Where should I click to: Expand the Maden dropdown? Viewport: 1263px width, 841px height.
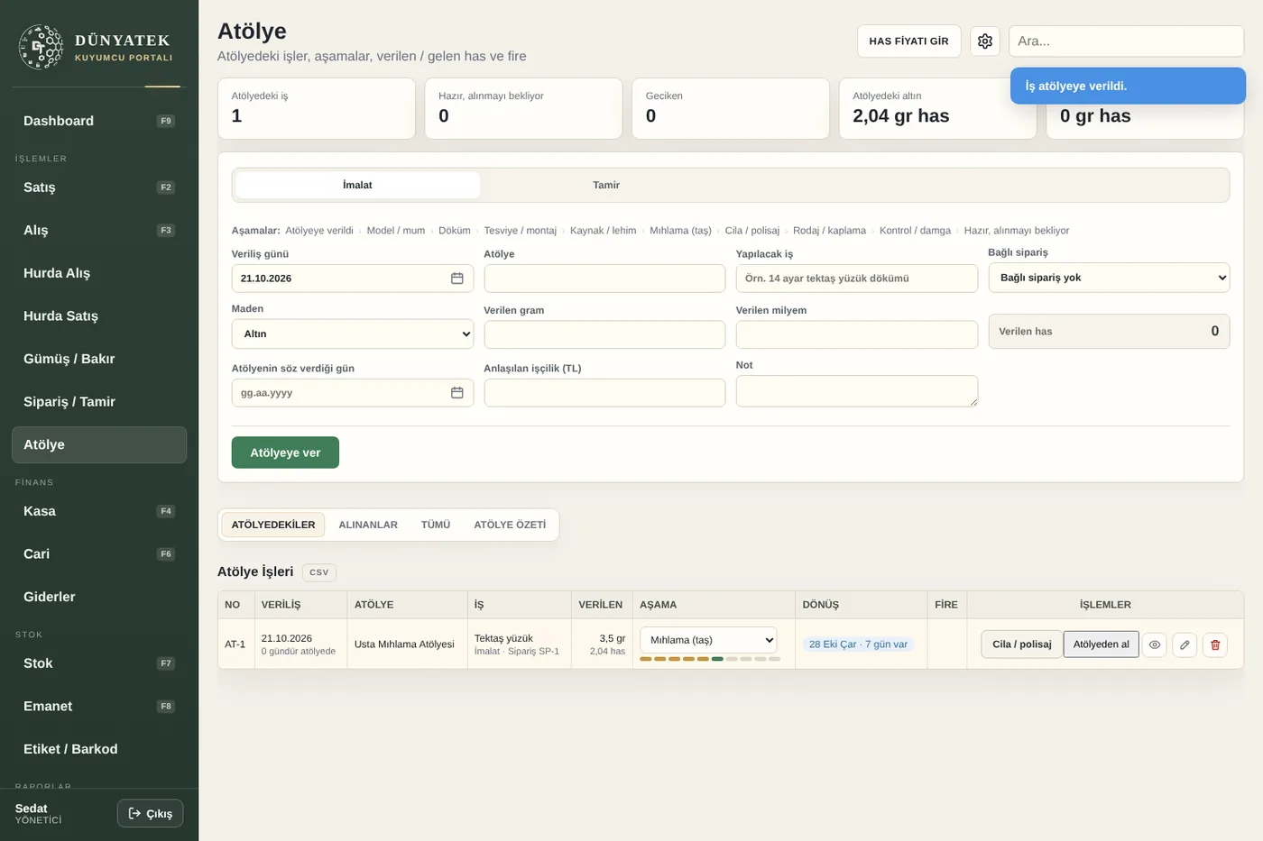[x=353, y=334]
